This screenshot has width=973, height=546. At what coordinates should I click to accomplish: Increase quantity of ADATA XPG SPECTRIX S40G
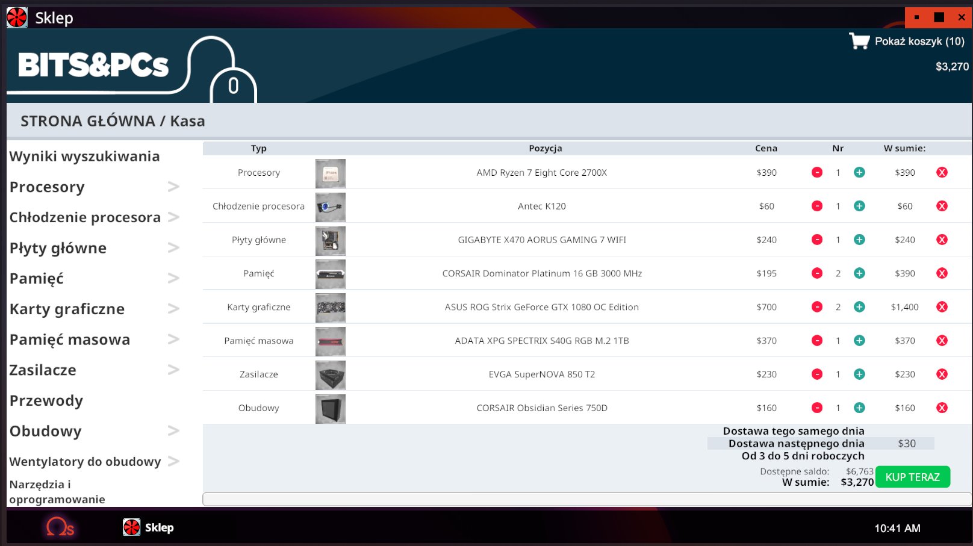pyautogui.click(x=859, y=341)
